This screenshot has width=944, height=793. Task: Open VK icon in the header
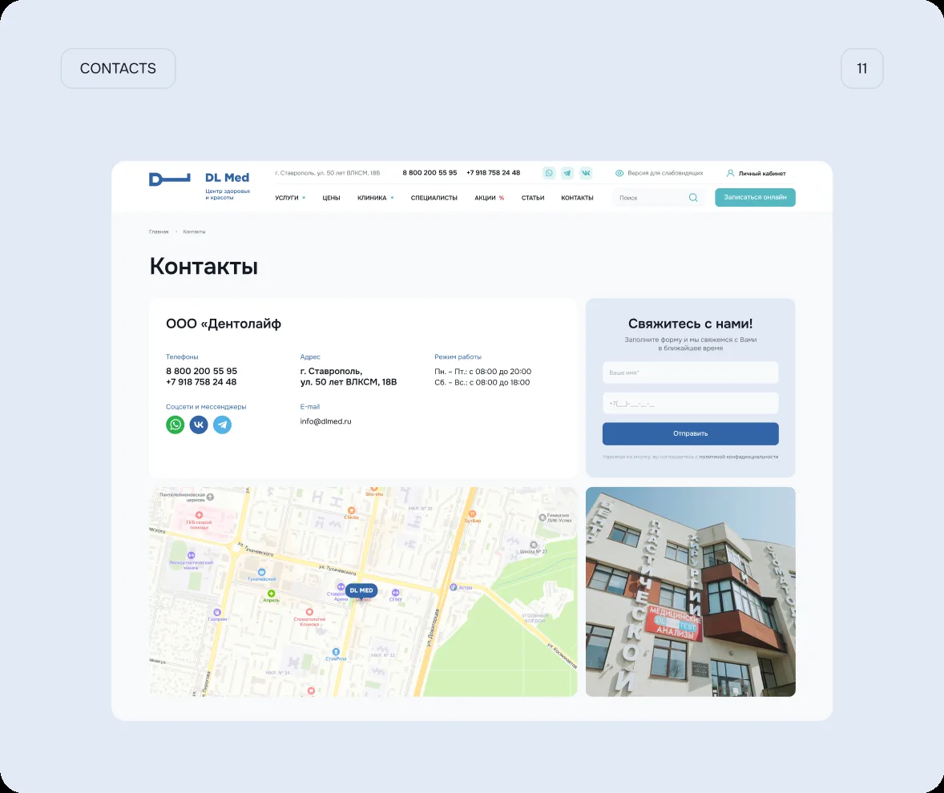point(586,173)
